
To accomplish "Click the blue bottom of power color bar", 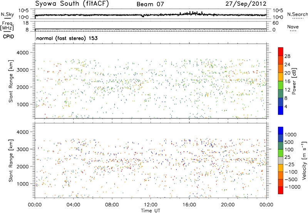I will [x=281, y=110].
